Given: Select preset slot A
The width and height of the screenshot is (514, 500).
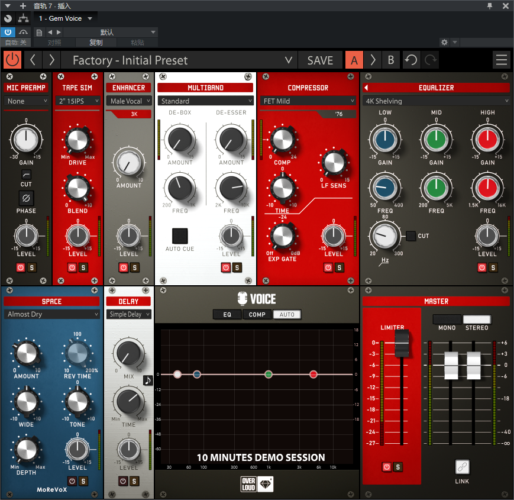Looking at the screenshot, I should pos(354,60).
